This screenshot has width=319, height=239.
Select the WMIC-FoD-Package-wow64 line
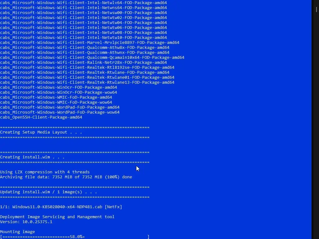pyautogui.click(x=56, y=102)
